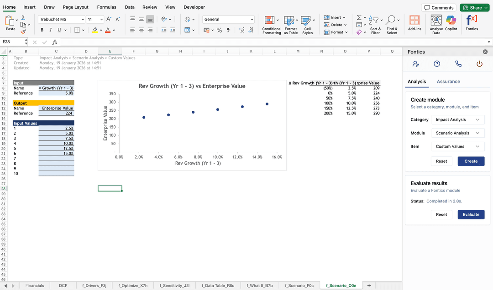Click the Copy icon in clipboard group
The height and width of the screenshot is (290, 493).
click(23, 25)
